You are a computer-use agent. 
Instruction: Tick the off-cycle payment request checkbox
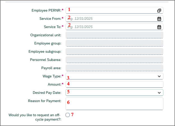tap(68, 115)
